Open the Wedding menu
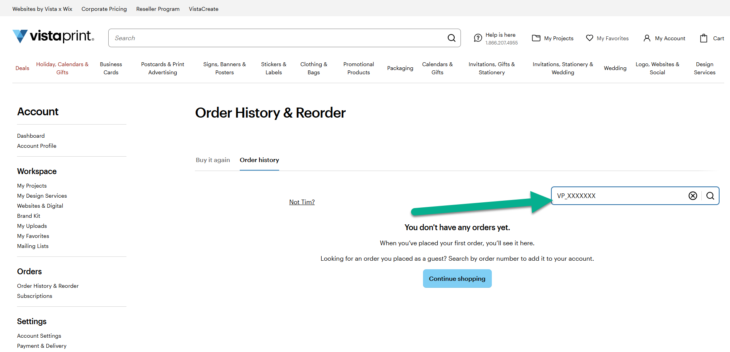730x352 pixels. [615, 68]
